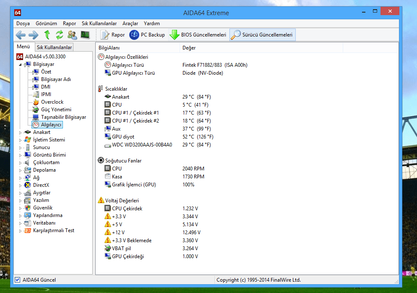Select Bilgisayar Adı in the tree
The image size is (417, 293).
pos(56,79)
